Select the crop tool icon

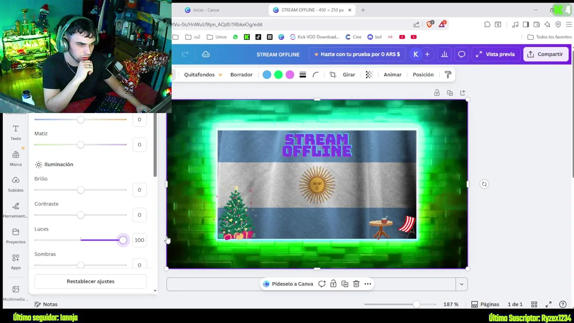point(333,75)
